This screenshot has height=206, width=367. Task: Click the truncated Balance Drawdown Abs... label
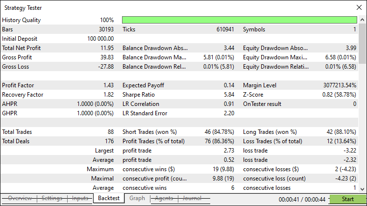coord(155,48)
